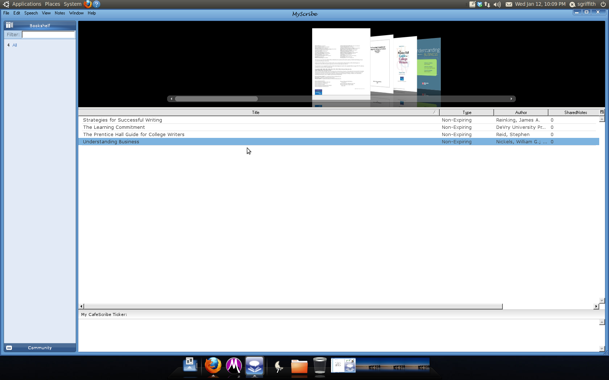The image size is (609, 380).
Task: Open the sgriffith user status menu
Action: (583, 4)
